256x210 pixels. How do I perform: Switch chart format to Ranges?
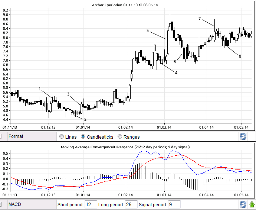(x=119, y=137)
